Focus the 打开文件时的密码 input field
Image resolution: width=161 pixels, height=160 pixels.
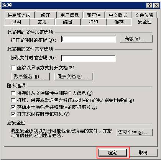click(89, 39)
